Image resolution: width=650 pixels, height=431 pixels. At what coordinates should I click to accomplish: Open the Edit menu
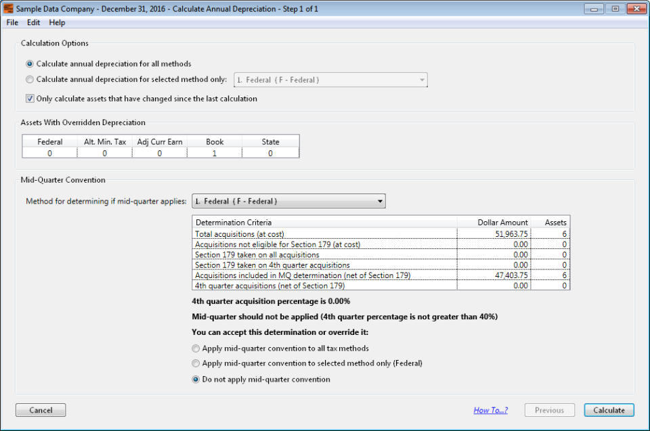coord(33,22)
